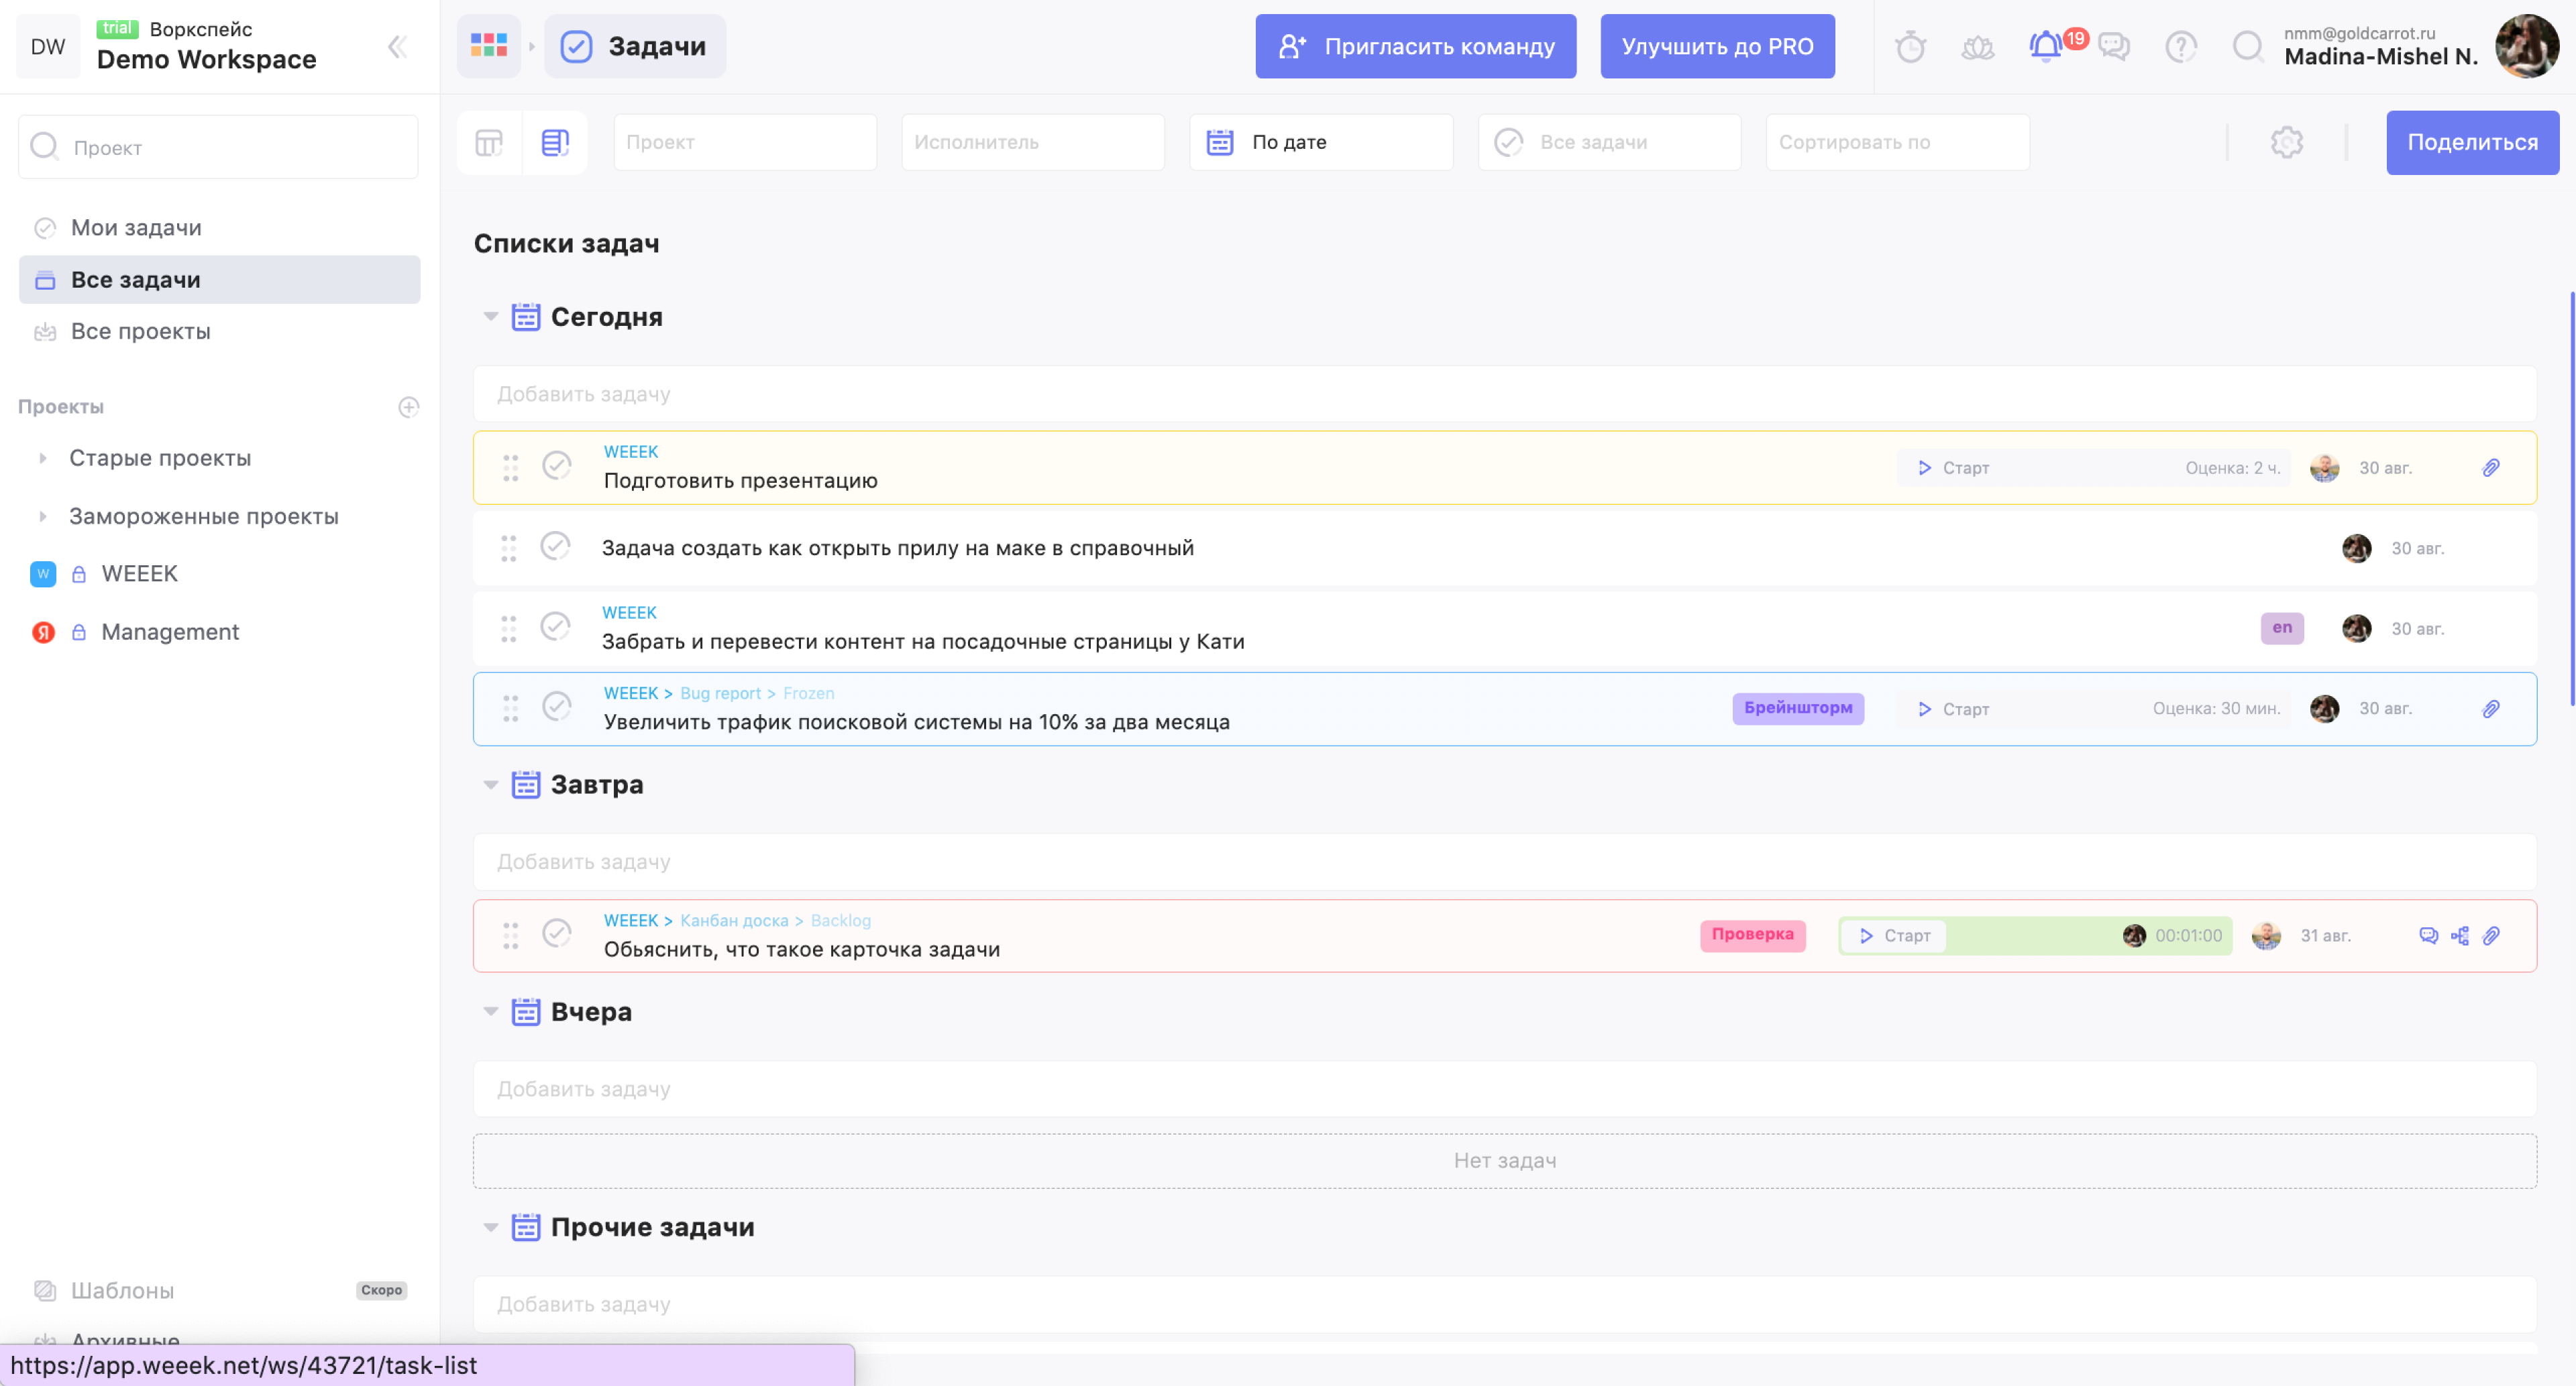Image resolution: width=2576 pixels, height=1386 pixels.
Task: Click the purple en tag
Action: coord(2281,628)
